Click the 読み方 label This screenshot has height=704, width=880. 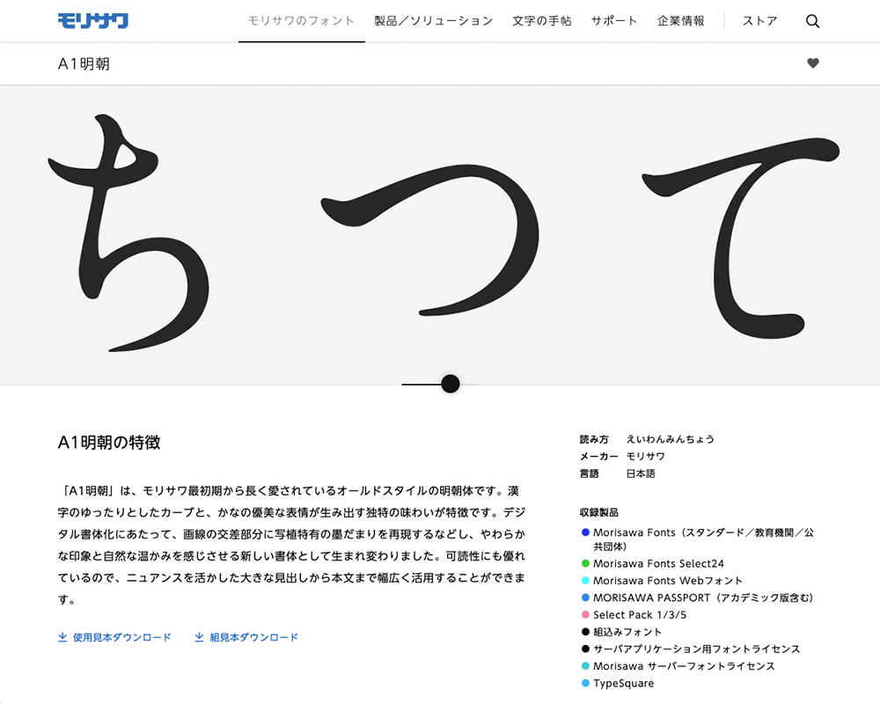594,439
